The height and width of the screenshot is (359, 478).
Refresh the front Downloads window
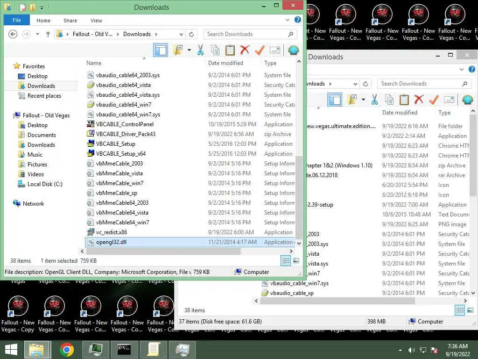pyautogui.click(x=191, y=34)
